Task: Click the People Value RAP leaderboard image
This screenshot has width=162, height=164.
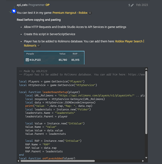Action: 54,58
